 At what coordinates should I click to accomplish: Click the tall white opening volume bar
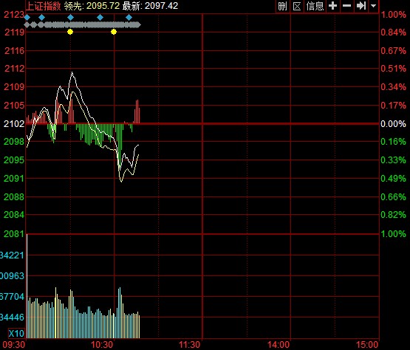(27, 286)
